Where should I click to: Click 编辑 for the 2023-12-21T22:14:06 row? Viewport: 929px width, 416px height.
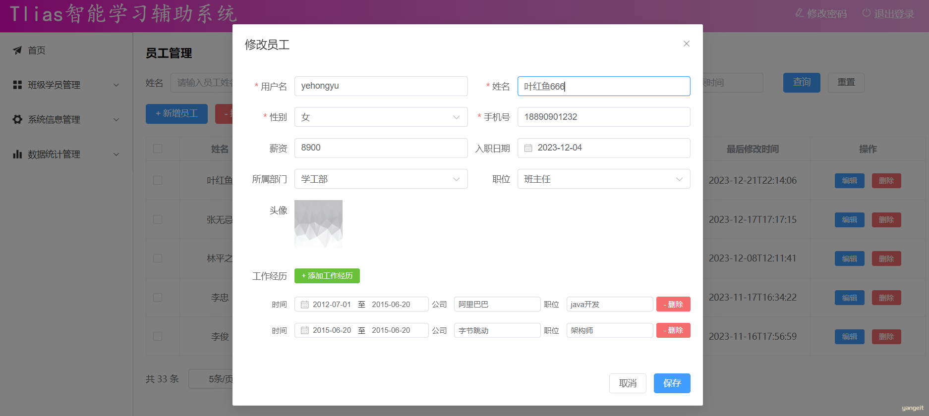pos(850,181)
